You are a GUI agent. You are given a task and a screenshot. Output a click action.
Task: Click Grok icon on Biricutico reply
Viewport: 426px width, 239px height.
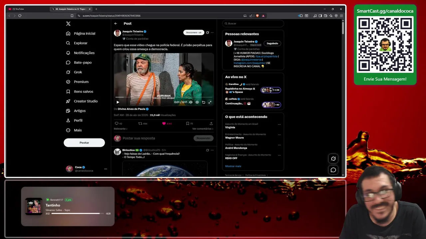click(207, 150)
